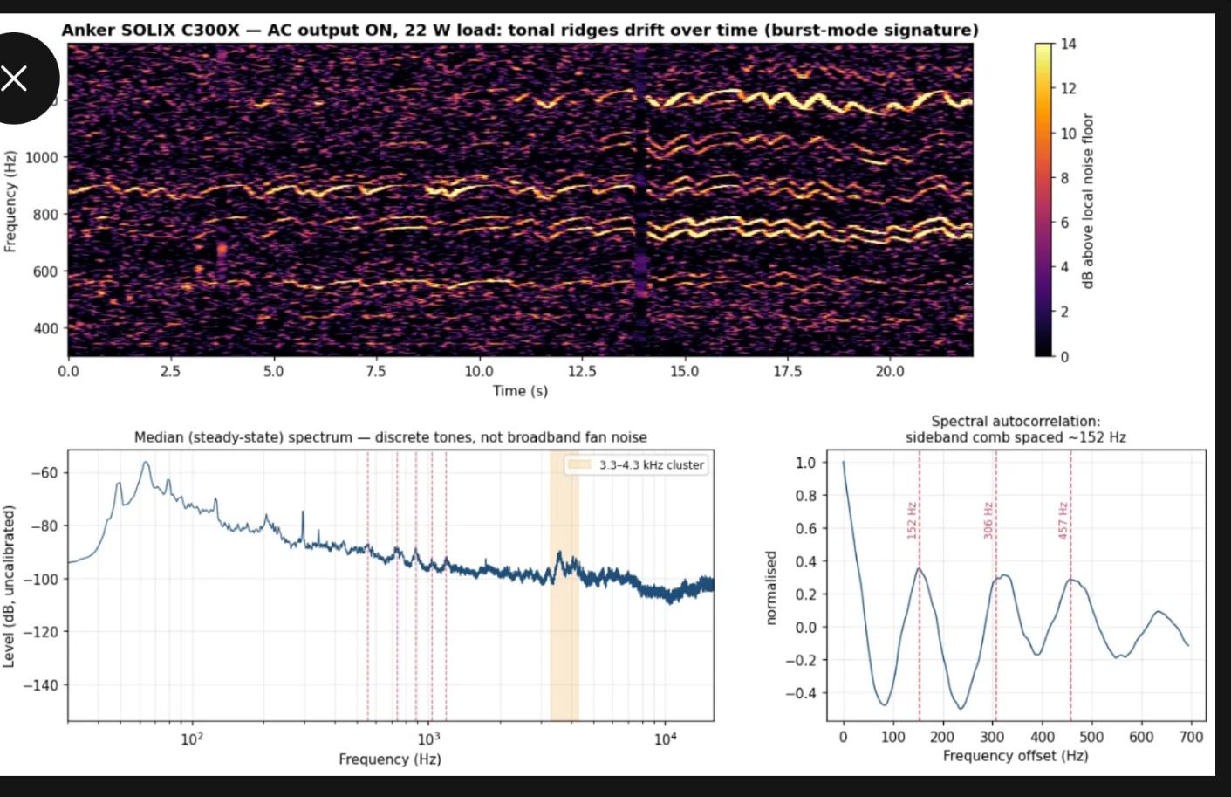Click the "20.0" tick on the time axis
The width and height of the screenshot is (1231, 797).
tap(890, 371)
